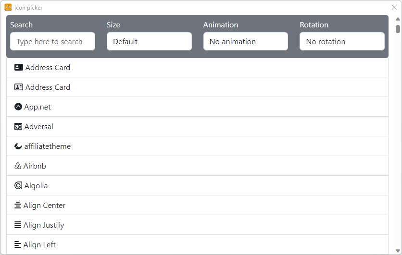Open the Animation dropdown showing No animation
The height and width of the screenshot is (255, 402).
pyautogui.click(x=246, y=41)
